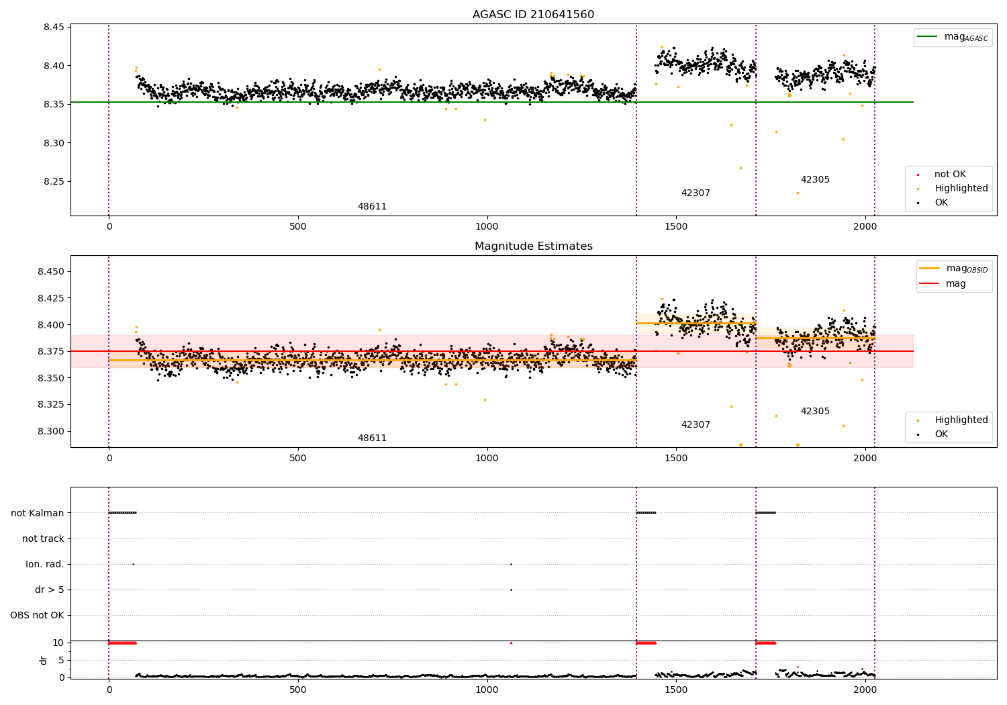
Task: Click the 'OBS not OK' row label
Action: point(38,615)
